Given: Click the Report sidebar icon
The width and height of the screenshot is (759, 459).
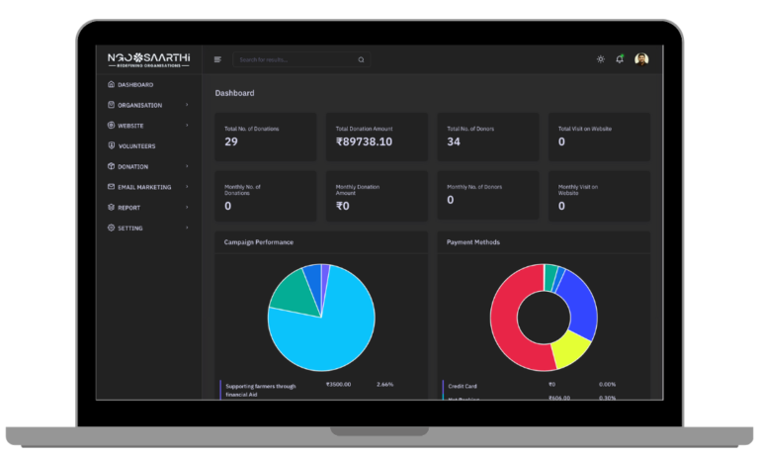Looking at the screenshot, I should click(x=111, y=208).
